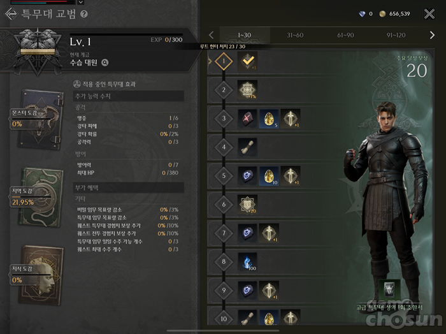The height and width of the screenshot is (334, 446).
Task: Open the help question mark icon
Action: pyautogui.click(x=84, y=14)
